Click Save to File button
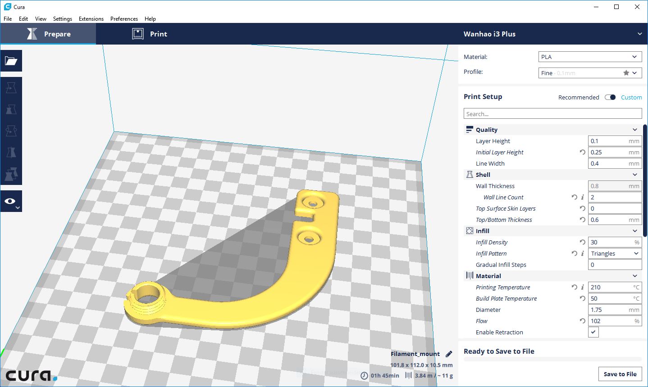The image size is (648, 387). 620,374
